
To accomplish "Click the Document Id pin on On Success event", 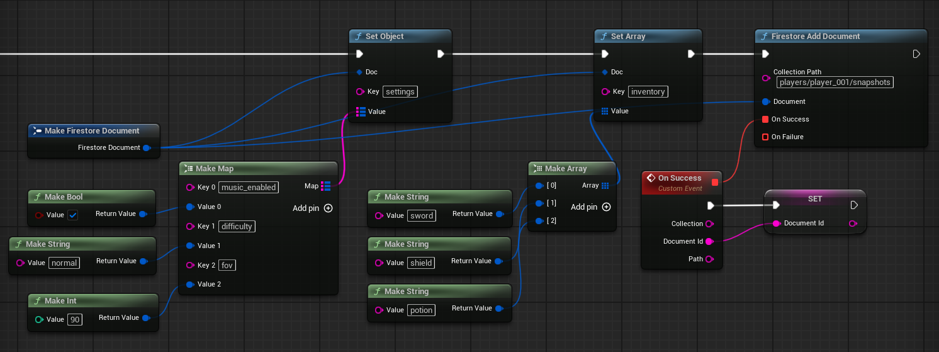I will tap(709, 241).
